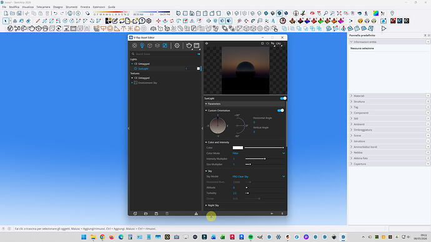Click Delete asset icon in bottom-left bar
Image resolution: width=431 pixels, height=242 pixels.
(x=167, y=213)
